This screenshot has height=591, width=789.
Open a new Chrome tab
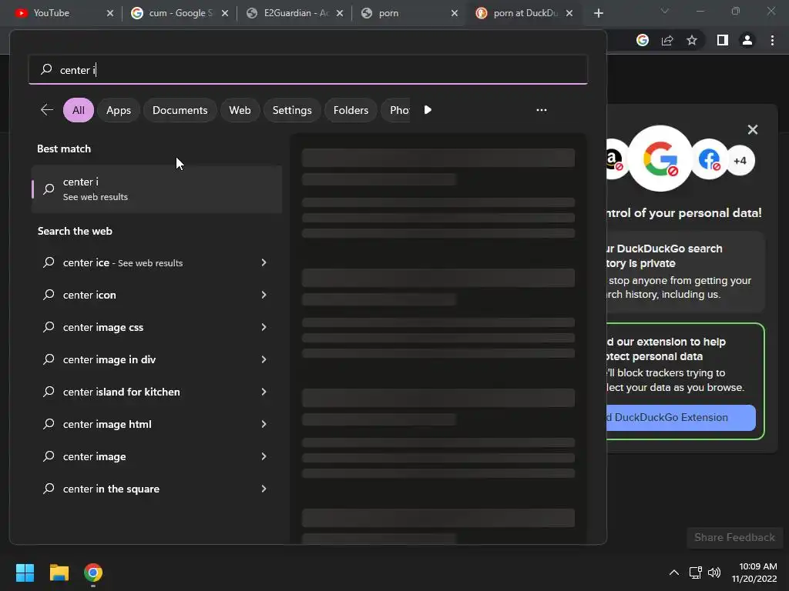pyautogui.click(x=598, y=13)
